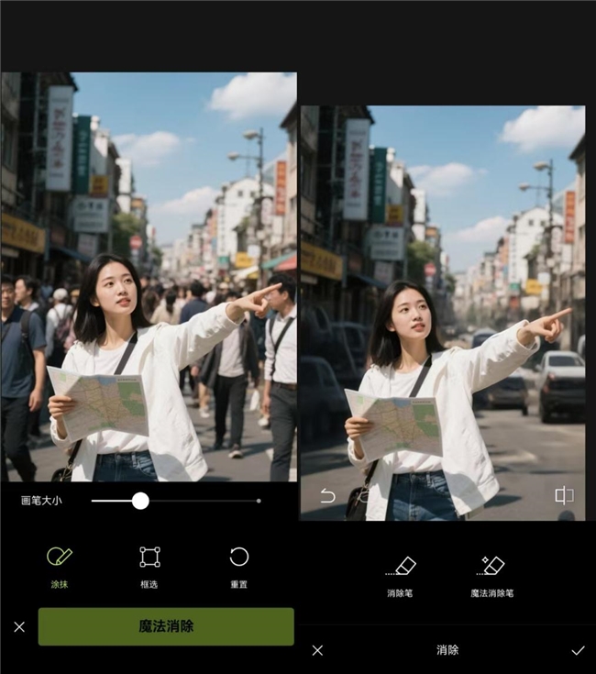Click the undo arrow on the right photo

[x=327, y=496]
